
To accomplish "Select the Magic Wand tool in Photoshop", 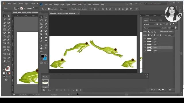I will point(46,20).
